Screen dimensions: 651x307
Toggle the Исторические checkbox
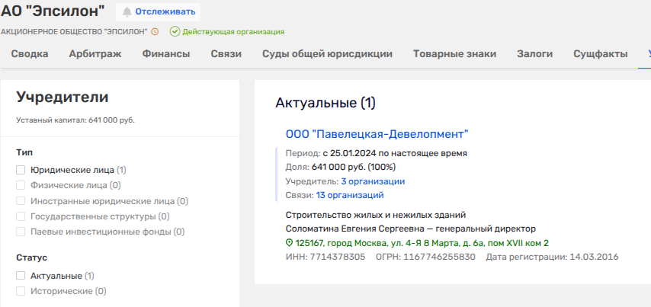point(21,291)
